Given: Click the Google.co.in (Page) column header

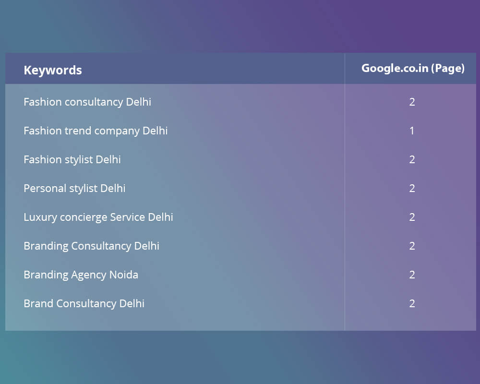Looking at the screenshot, I should coord(413,68).
